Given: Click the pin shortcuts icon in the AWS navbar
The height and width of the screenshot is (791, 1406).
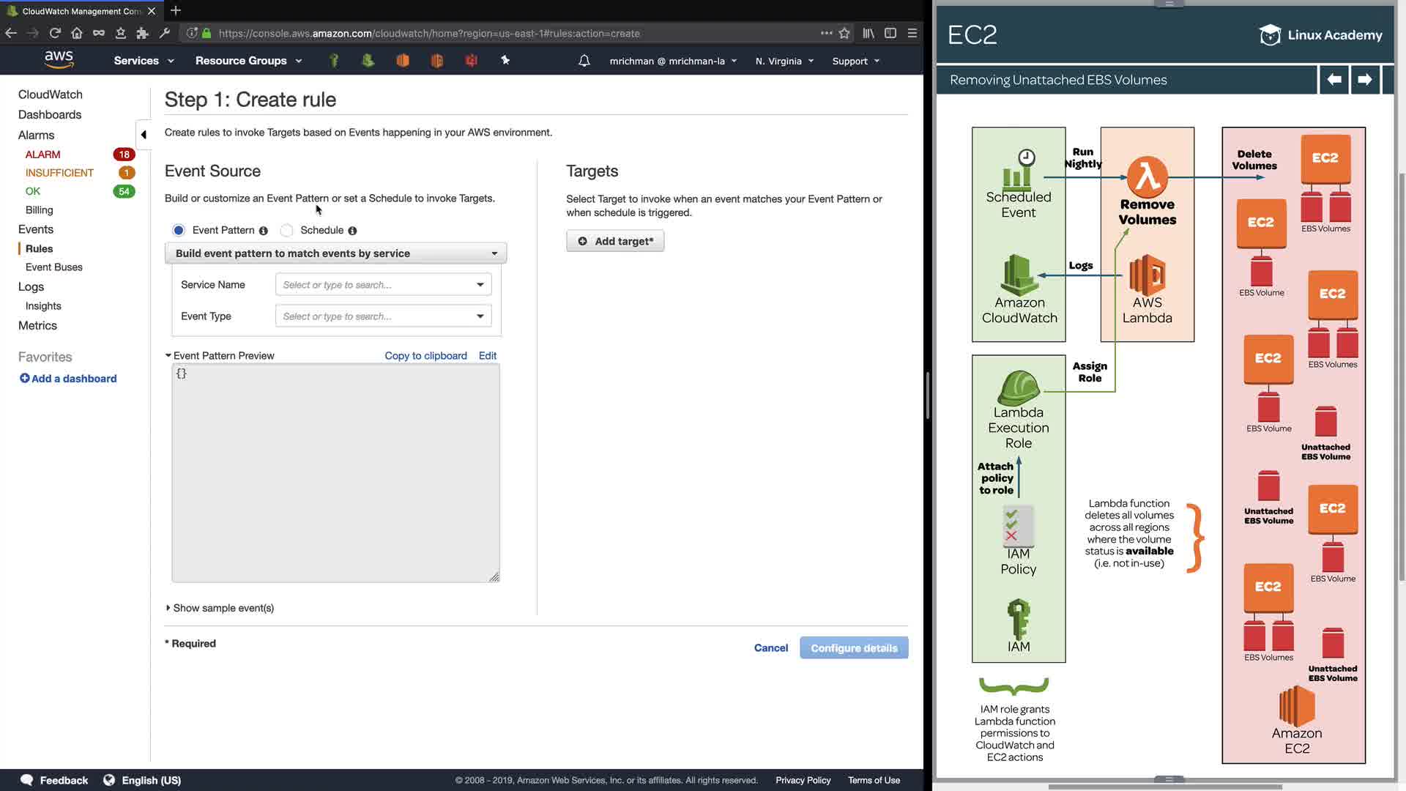Looking at the screenshot, I should coord(505,60).
